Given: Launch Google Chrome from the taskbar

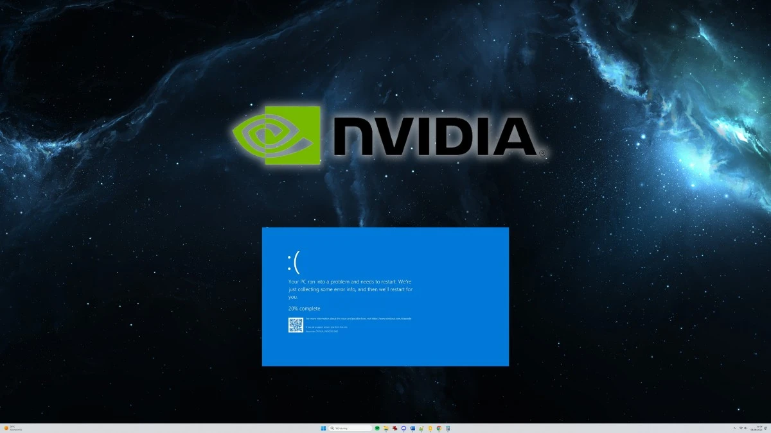Looking at the screenshot, I should 439,428.
